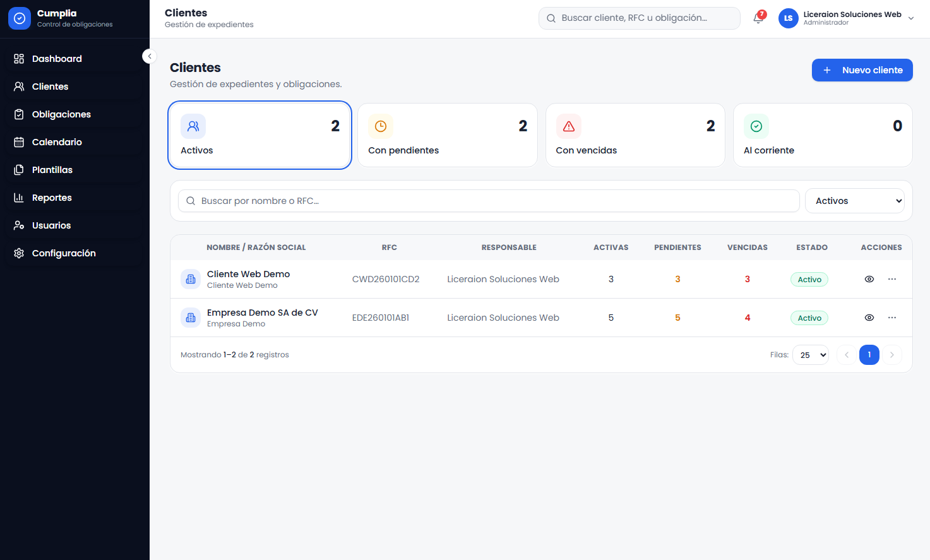Click the Activo badge for Empresa Demo SA de CV
Viewport: 930px width, 560px height.
point(809,318)
